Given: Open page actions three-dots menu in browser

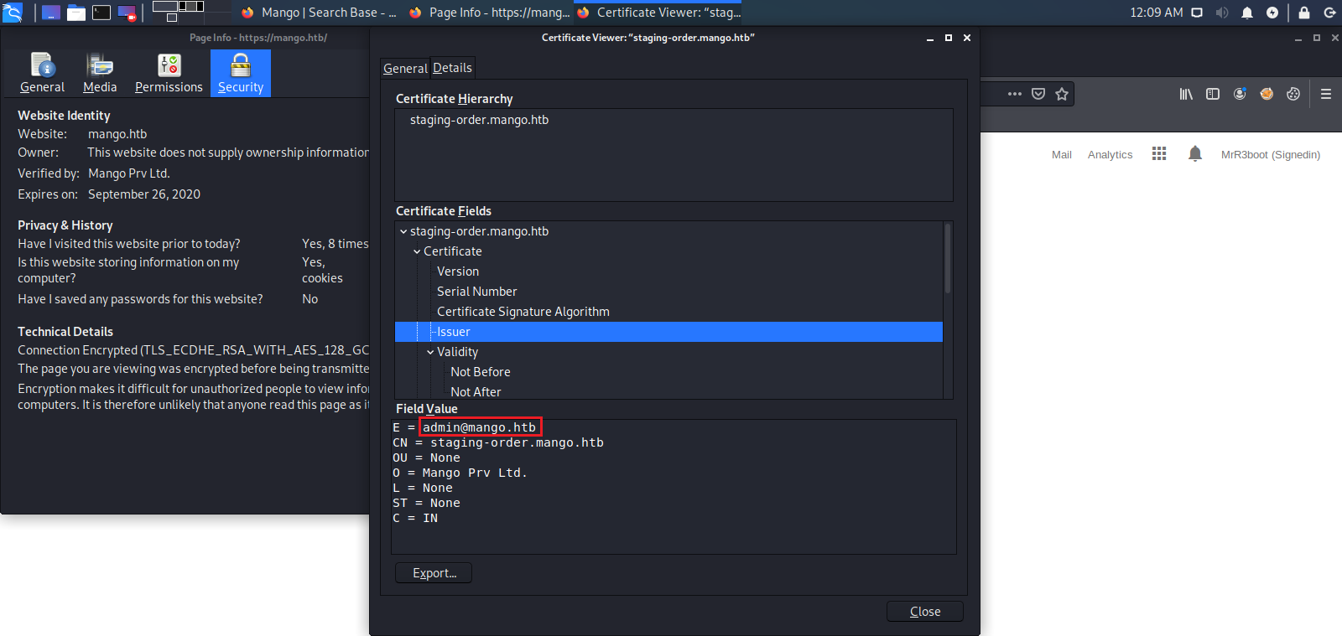Looking at the screenshot, I should click(1015, 94).
